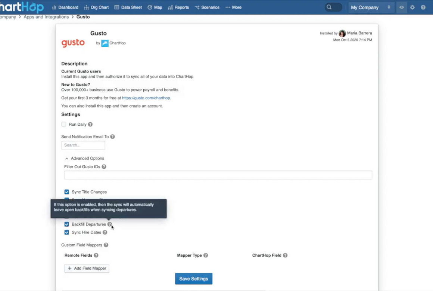This screenshot has width=433, height=291.
Task: Open Scenarios section
Action: 207,7
